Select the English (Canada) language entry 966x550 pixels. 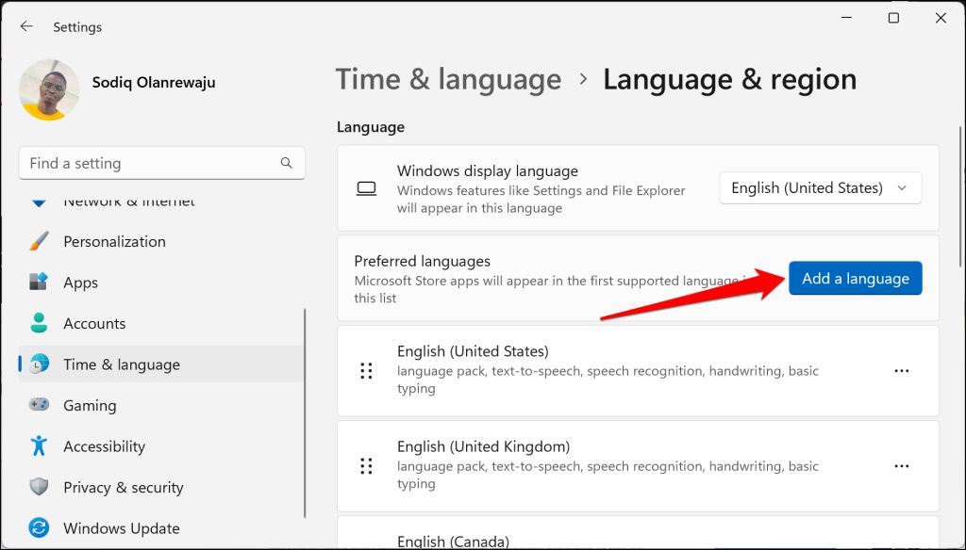click(x=638, y=533)
